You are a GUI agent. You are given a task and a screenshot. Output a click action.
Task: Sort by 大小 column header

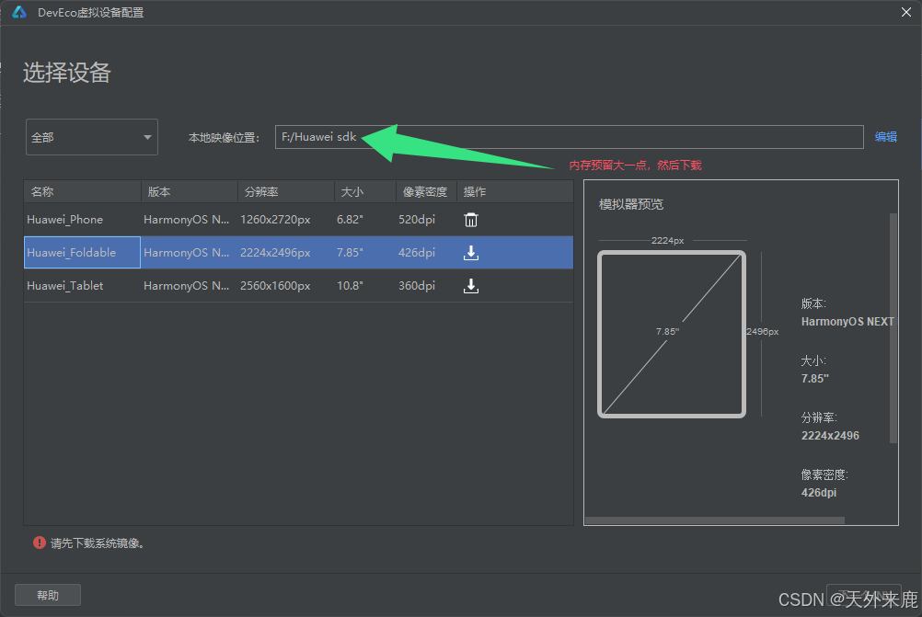365,191
